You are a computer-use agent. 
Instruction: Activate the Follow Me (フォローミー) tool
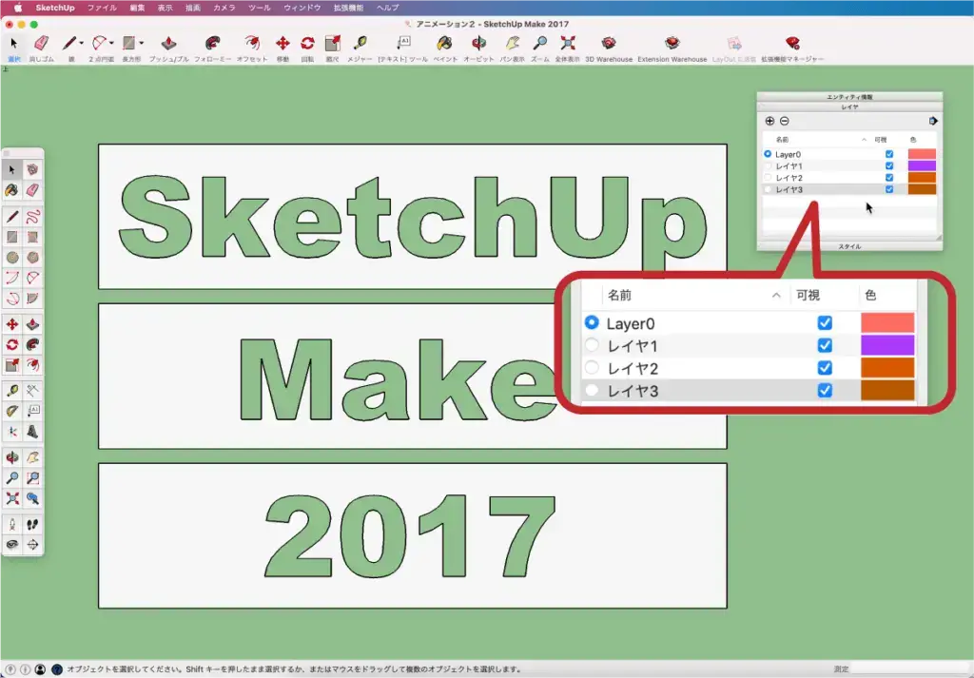212,44
